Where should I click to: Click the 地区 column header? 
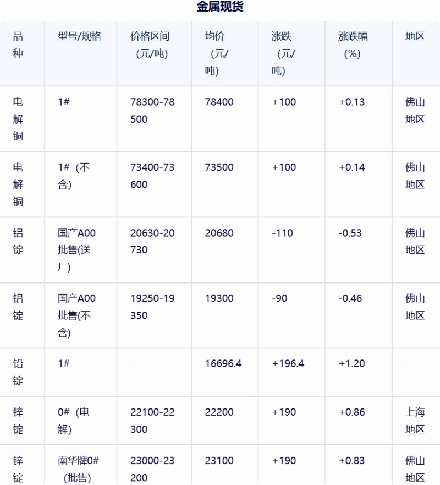click(415, 36)
